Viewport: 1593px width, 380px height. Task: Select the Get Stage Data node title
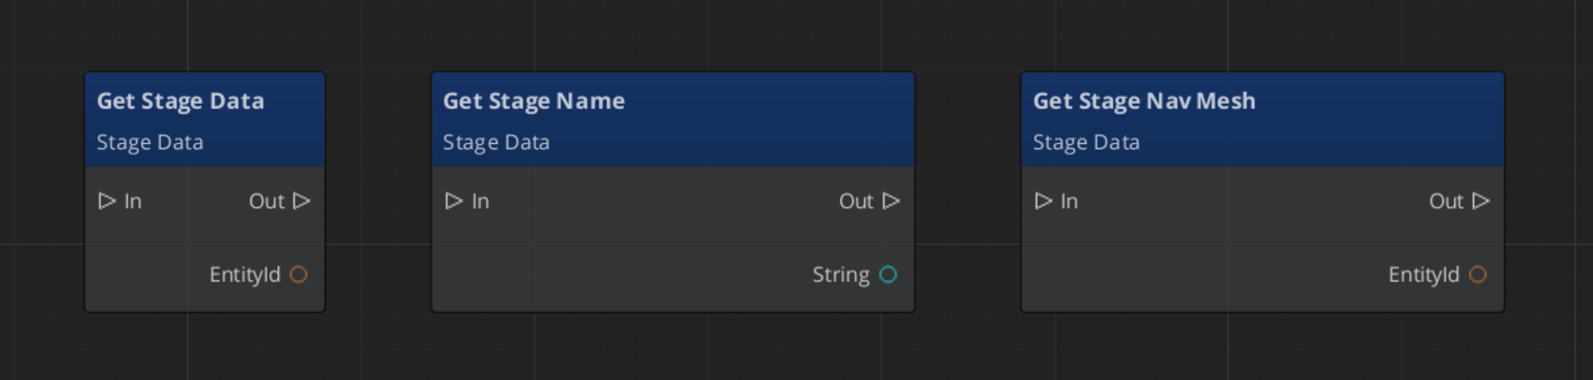[180, 101]
